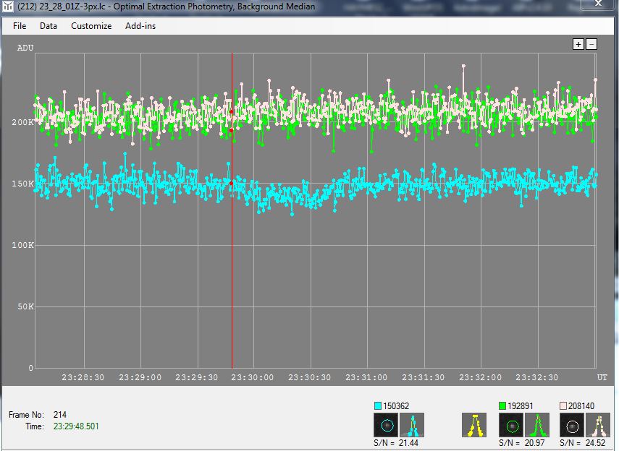The width and height of the screenshot is (619, 451).
Task: Click the green color swatch for 192891
Action: [502, 406]
